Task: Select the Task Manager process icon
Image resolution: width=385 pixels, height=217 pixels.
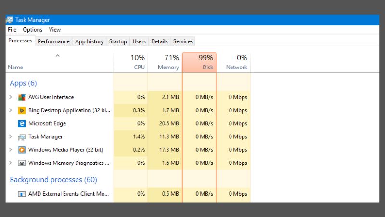Action: point(22,137)
